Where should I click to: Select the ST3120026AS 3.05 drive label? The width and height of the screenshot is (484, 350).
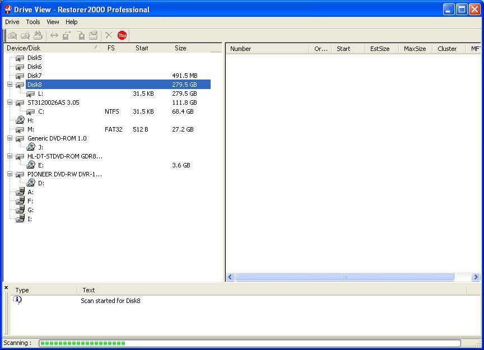53,102
